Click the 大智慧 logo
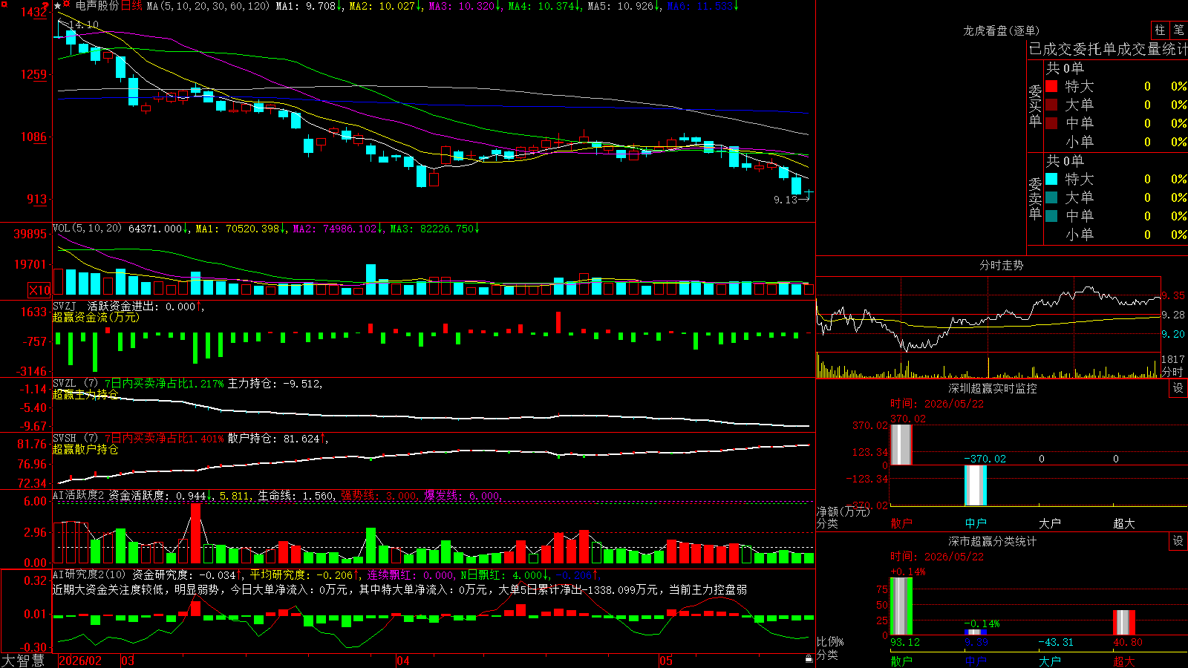Screen dimensions: 1188x668 [23, 661]
